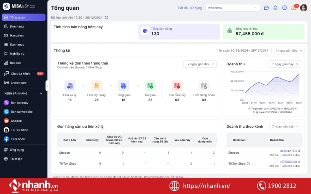Open Ứng dụng apps icon
Viewport: 311px width, 194px height.
click(6, 150)
